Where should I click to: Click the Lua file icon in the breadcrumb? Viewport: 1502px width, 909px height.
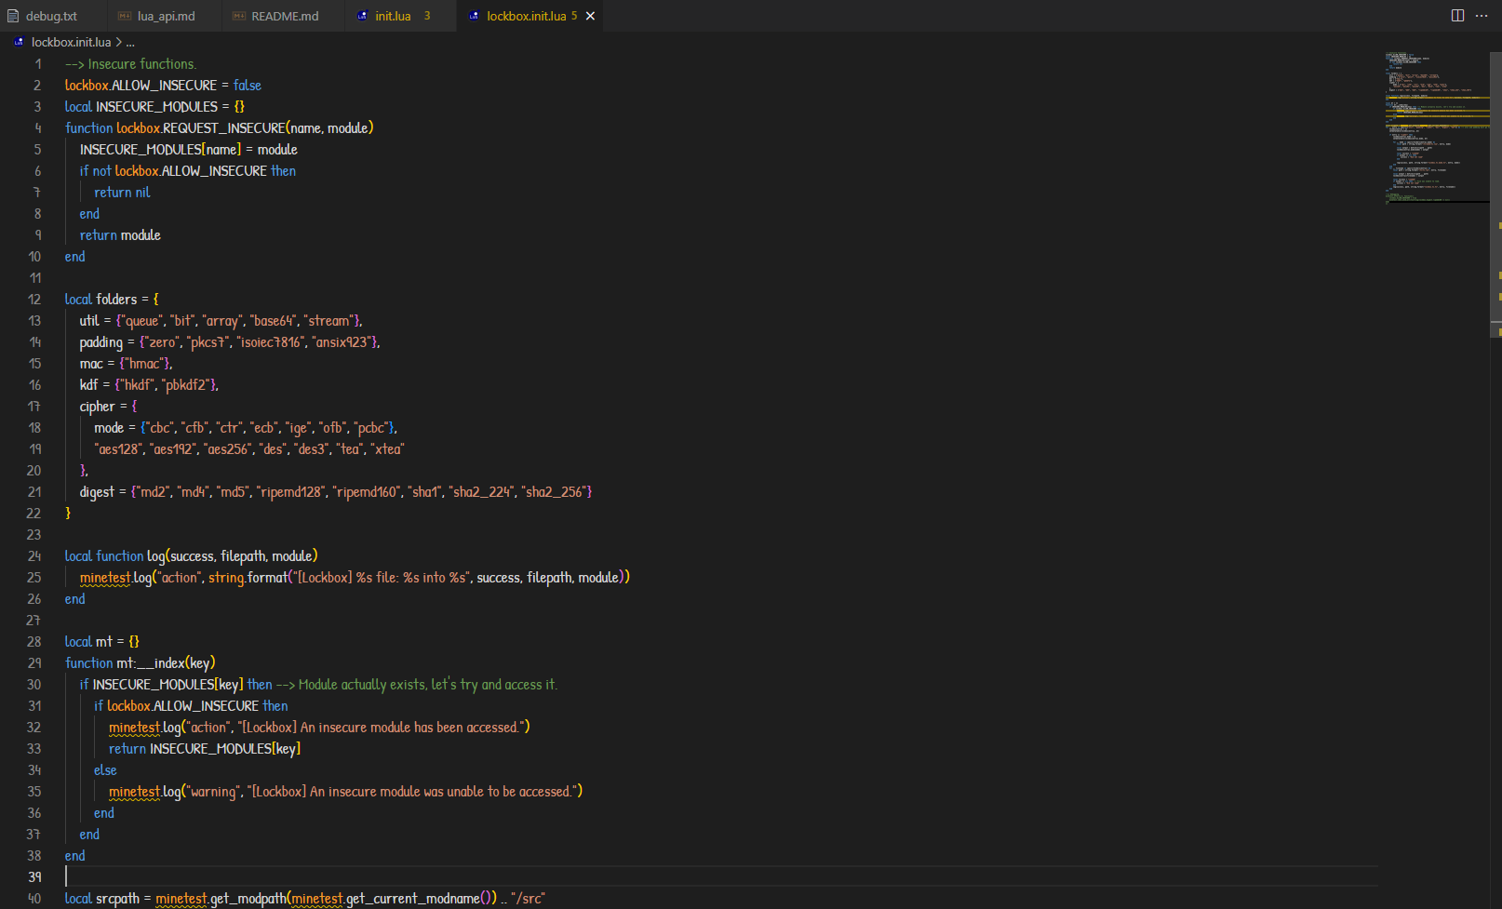click(x=19, y=42)
